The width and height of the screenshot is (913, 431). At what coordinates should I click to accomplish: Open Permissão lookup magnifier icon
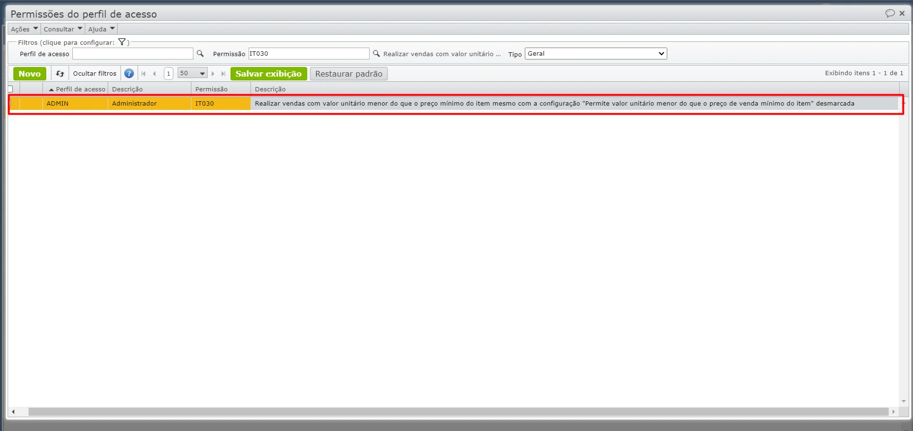376,54
